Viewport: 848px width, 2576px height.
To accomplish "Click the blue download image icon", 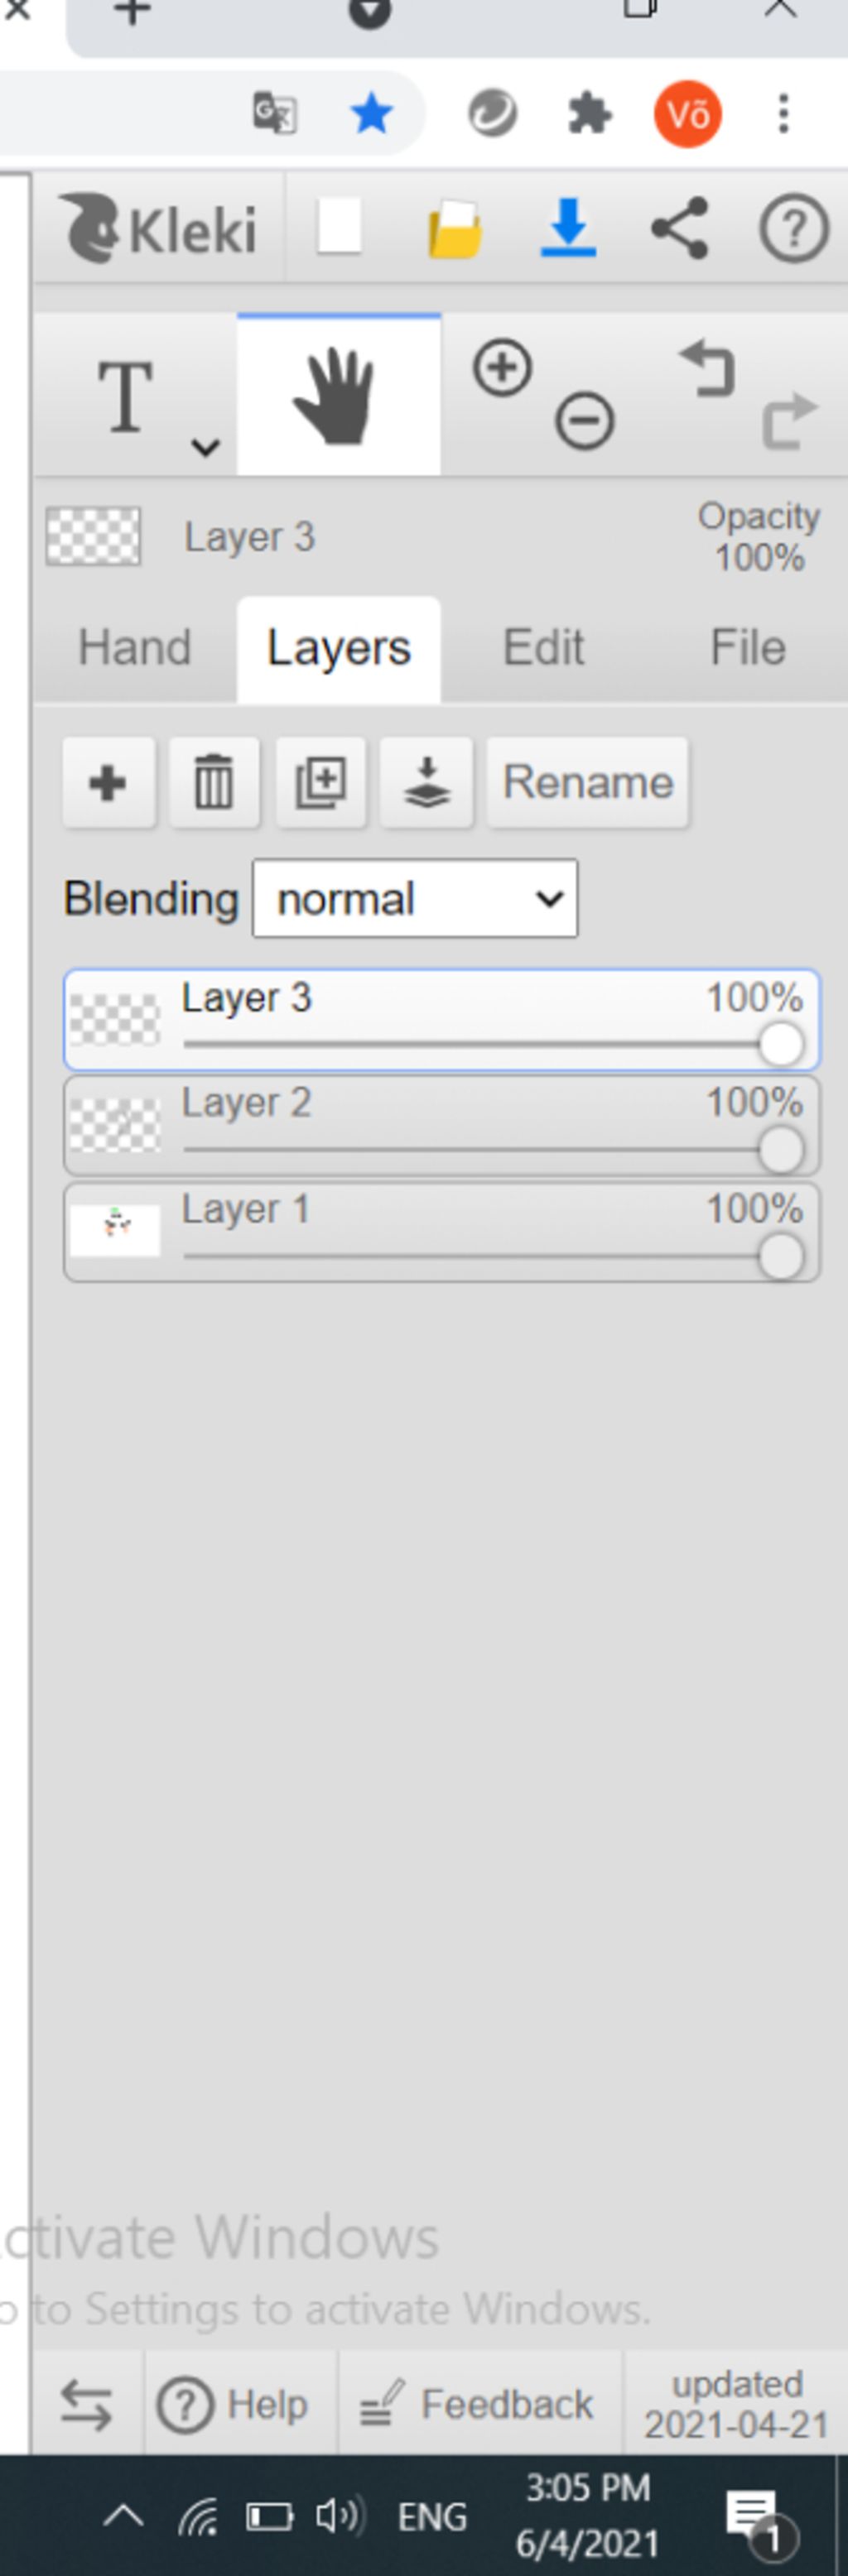I will point(568,228).
